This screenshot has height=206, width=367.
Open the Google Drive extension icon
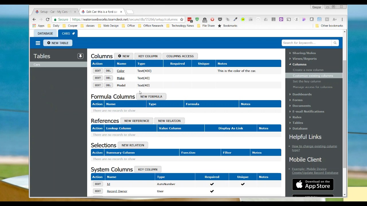[266, 19]
